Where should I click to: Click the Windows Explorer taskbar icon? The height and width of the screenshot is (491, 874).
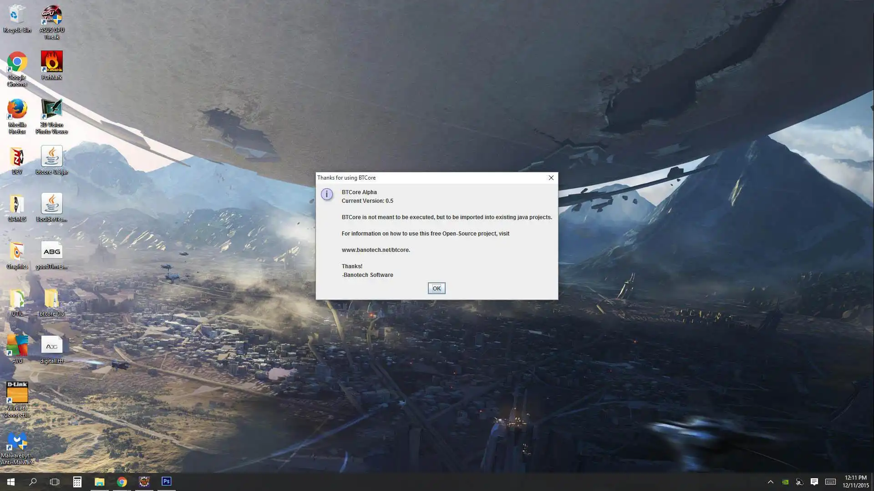pos(99,481)
